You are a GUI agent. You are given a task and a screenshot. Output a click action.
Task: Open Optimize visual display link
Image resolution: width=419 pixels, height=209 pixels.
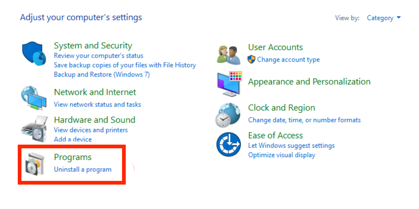tap(282, 155)
